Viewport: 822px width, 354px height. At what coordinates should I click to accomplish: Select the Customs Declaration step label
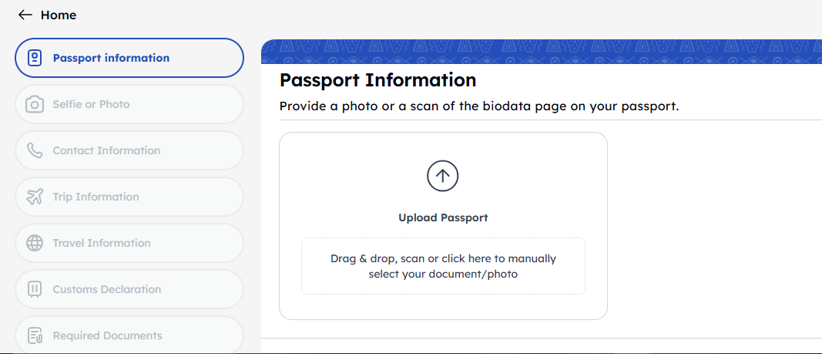click(107, 289)
